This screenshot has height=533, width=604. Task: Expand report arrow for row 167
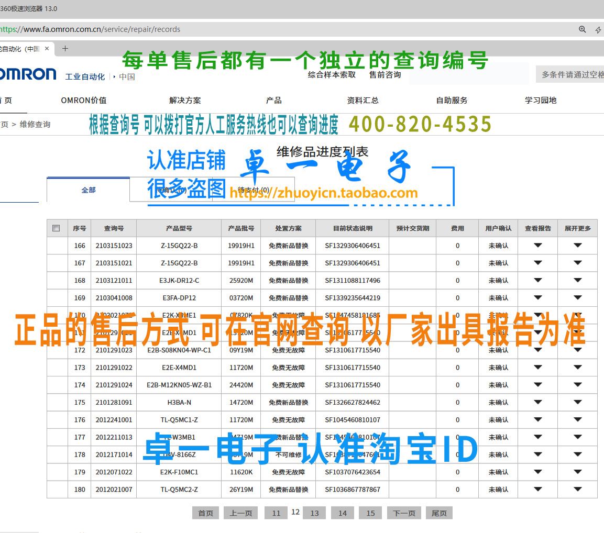click(x=538, y=263)
